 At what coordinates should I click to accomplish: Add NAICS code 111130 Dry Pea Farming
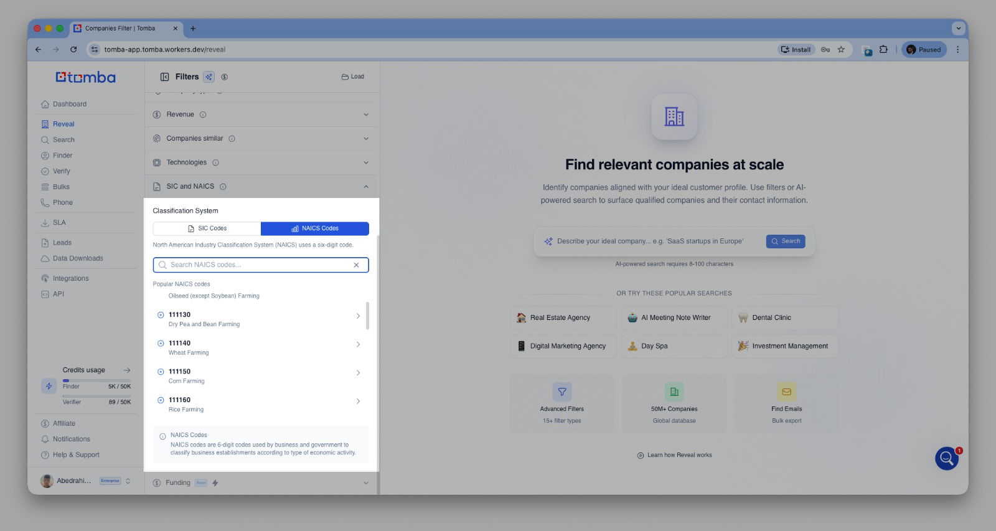[x=161, y=315]
